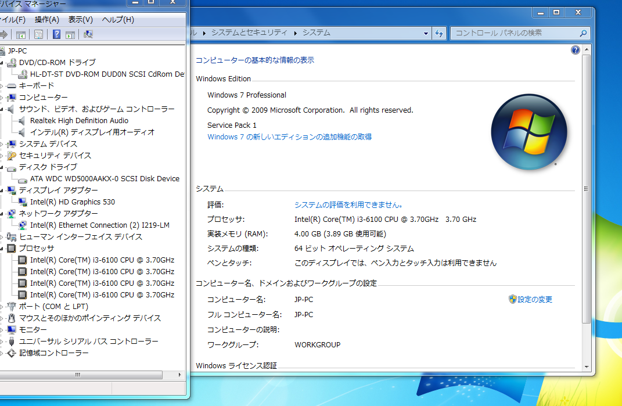The height and width of the screenshot is (406, 622).
Task: Click the blue question mark help icon
Action: pyautogui.click(x=56, y=34)
